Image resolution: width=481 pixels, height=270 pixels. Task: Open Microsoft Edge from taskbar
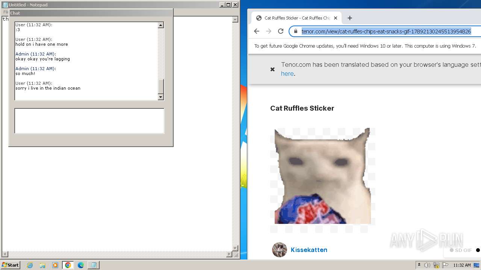pyautogui.click(x=80, y=265)
